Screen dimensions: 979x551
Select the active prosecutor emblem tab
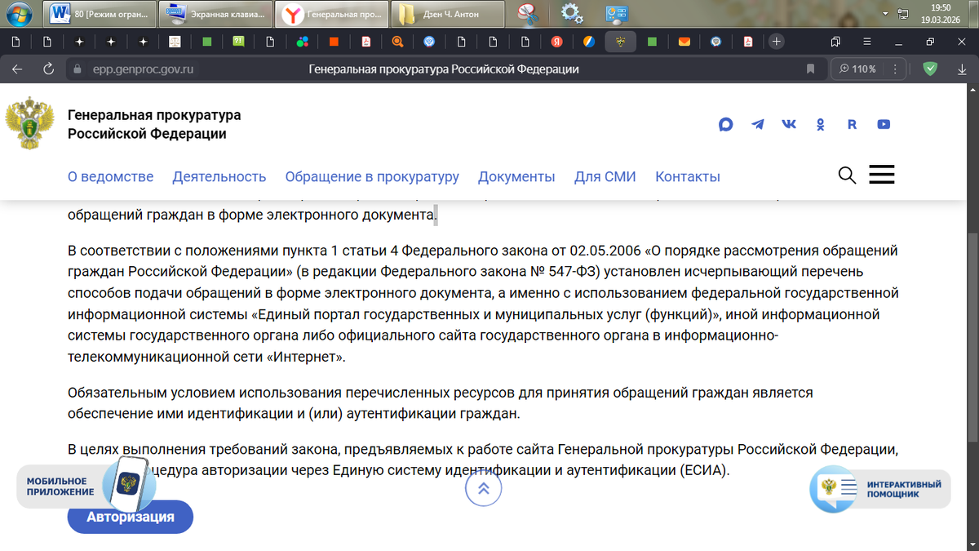click(x=620, y=42)
